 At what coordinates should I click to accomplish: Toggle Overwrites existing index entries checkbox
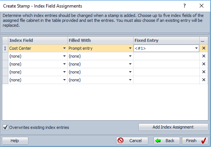coord(5,127)
